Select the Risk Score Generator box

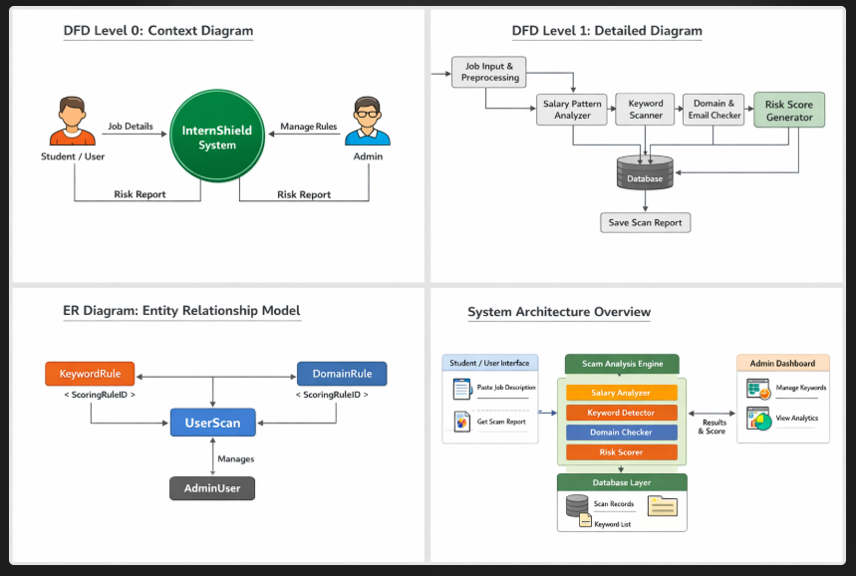[x=788, y=111]
